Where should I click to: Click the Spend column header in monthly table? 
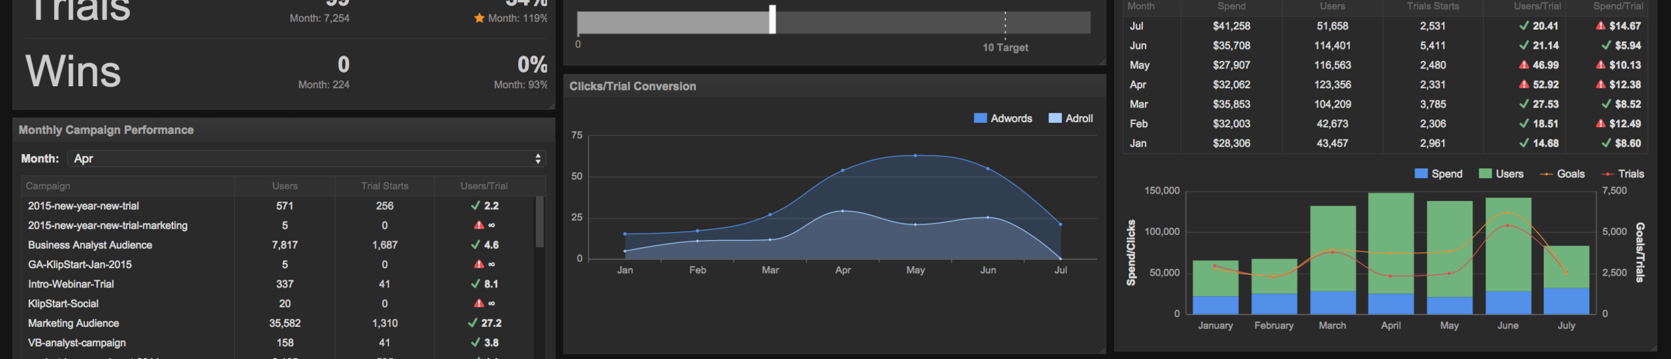[1231, 6]
